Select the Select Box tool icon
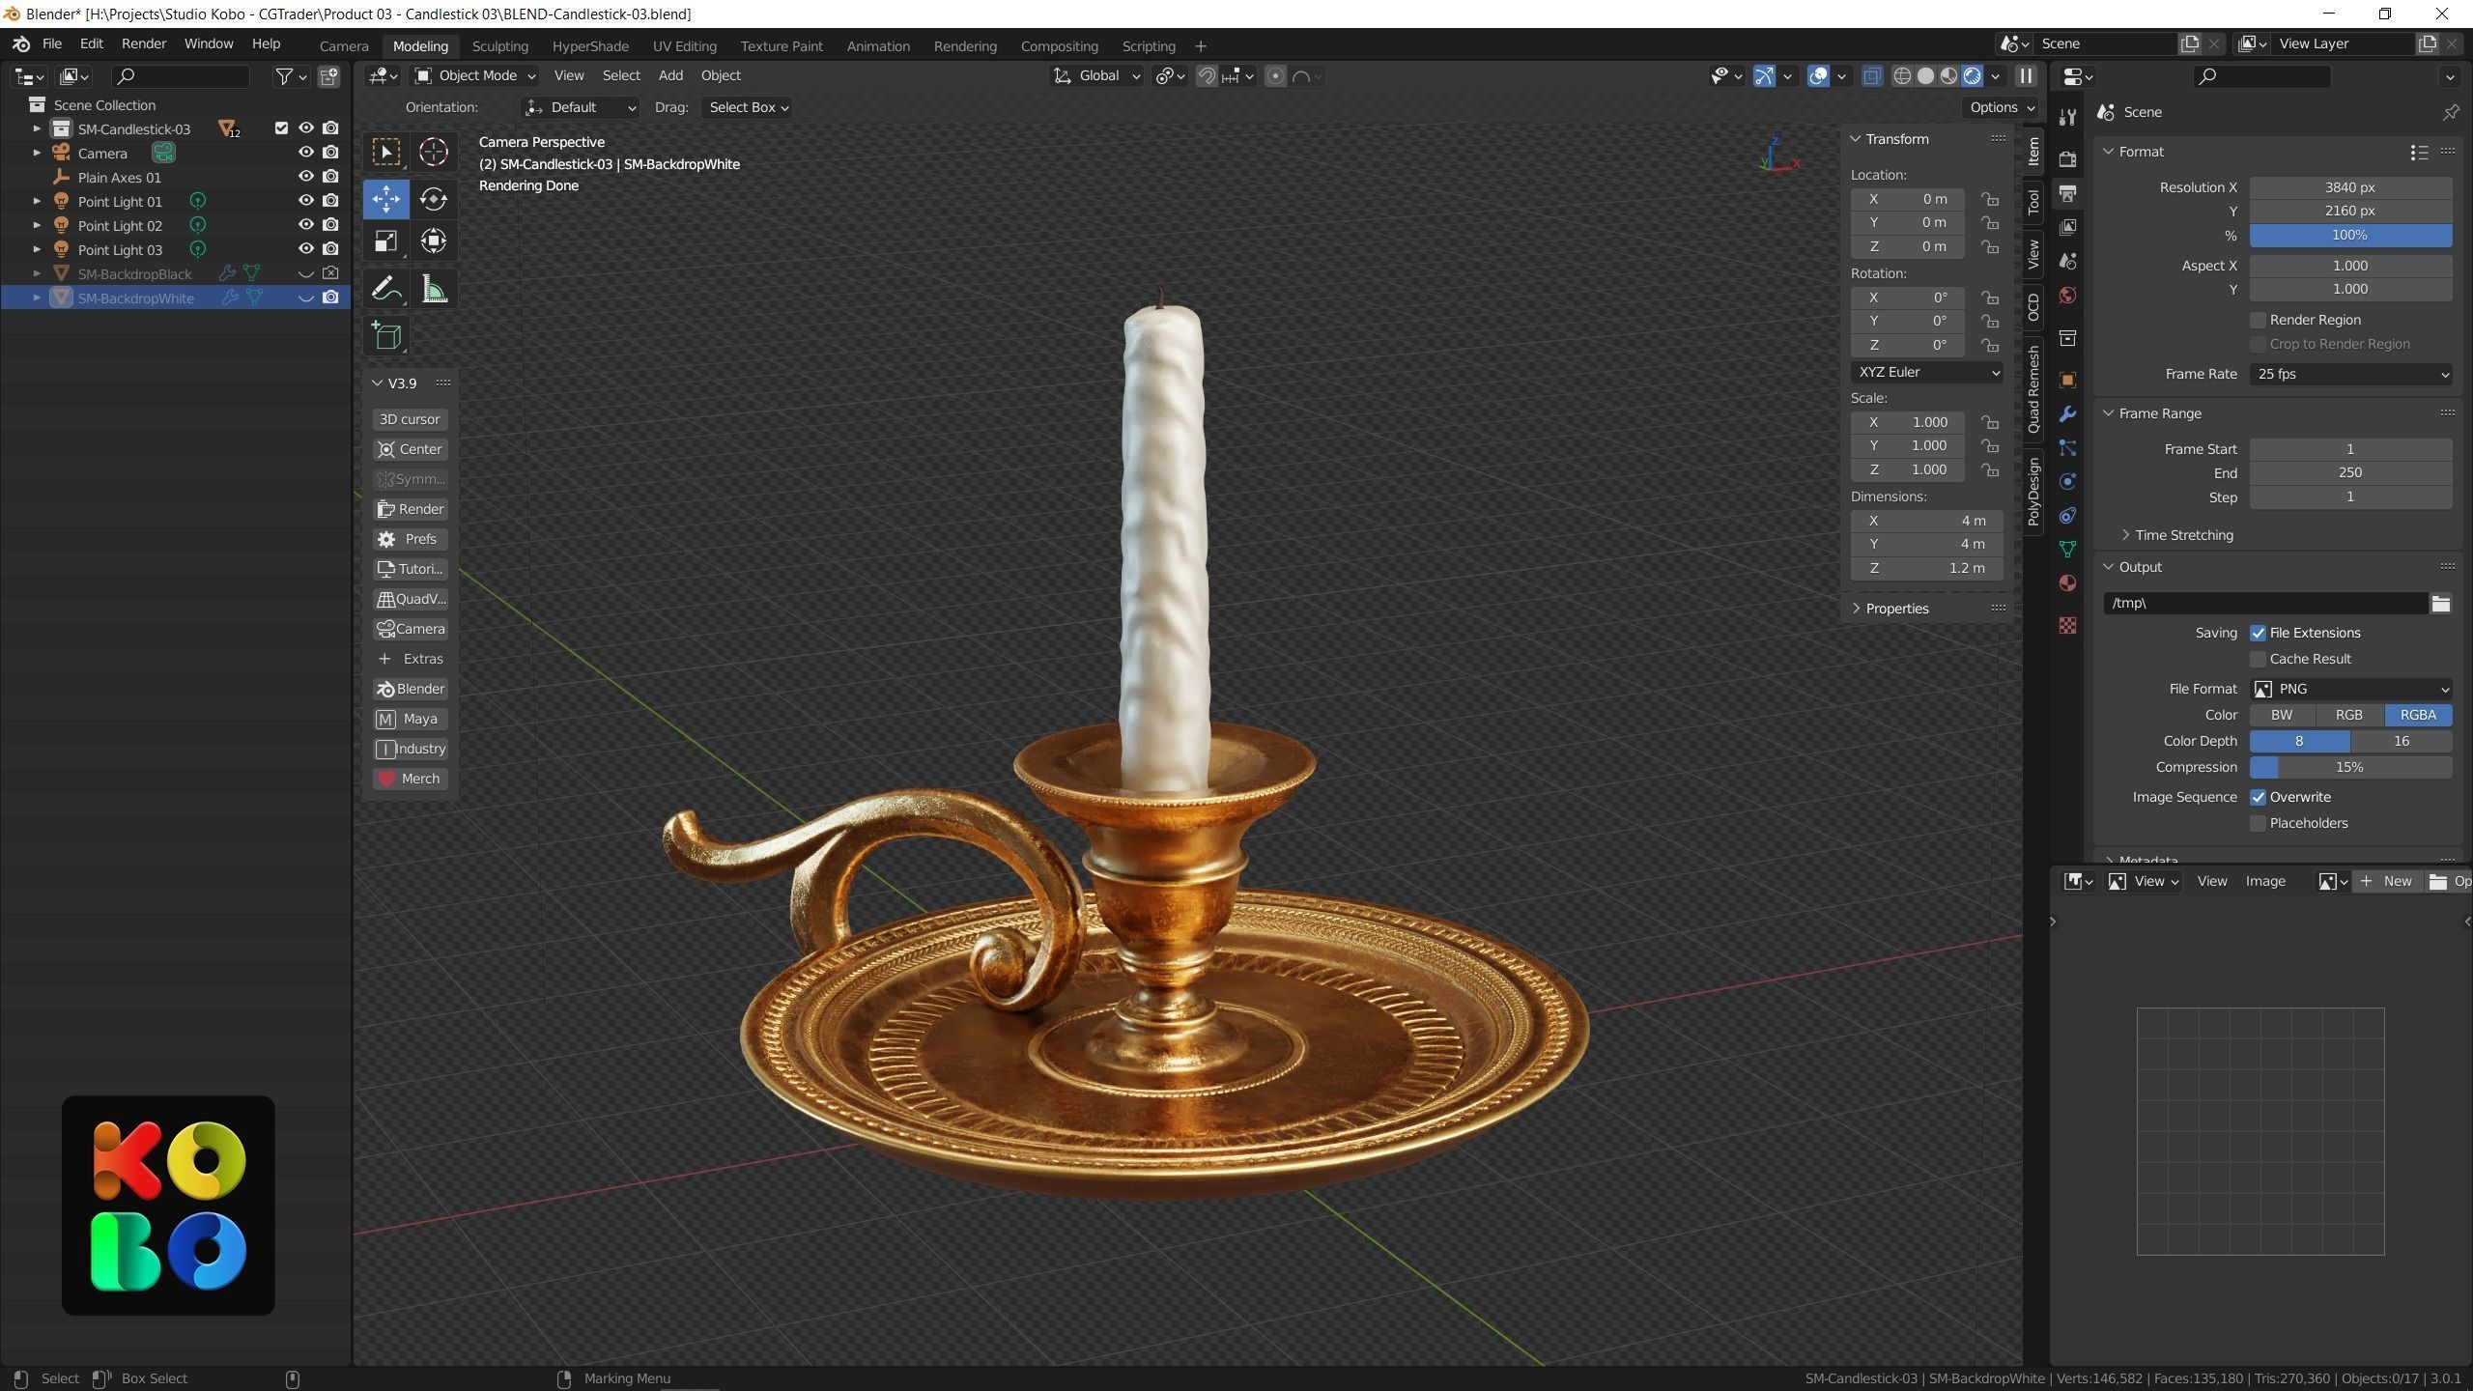The height and width of the screenshot is (1391, 2473). click(386, 152)
